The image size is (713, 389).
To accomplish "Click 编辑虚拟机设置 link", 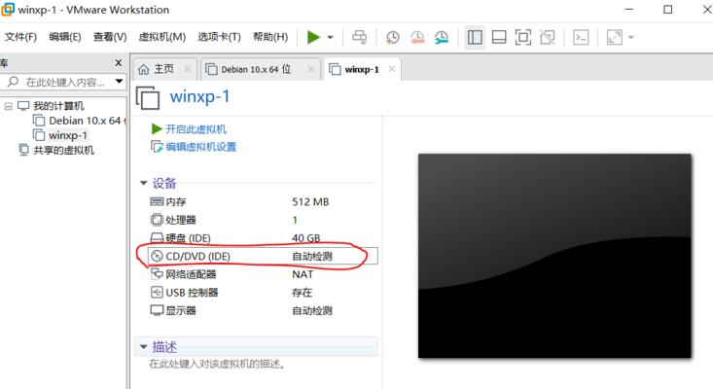I will pyautogui.click(x=201, y=147).
